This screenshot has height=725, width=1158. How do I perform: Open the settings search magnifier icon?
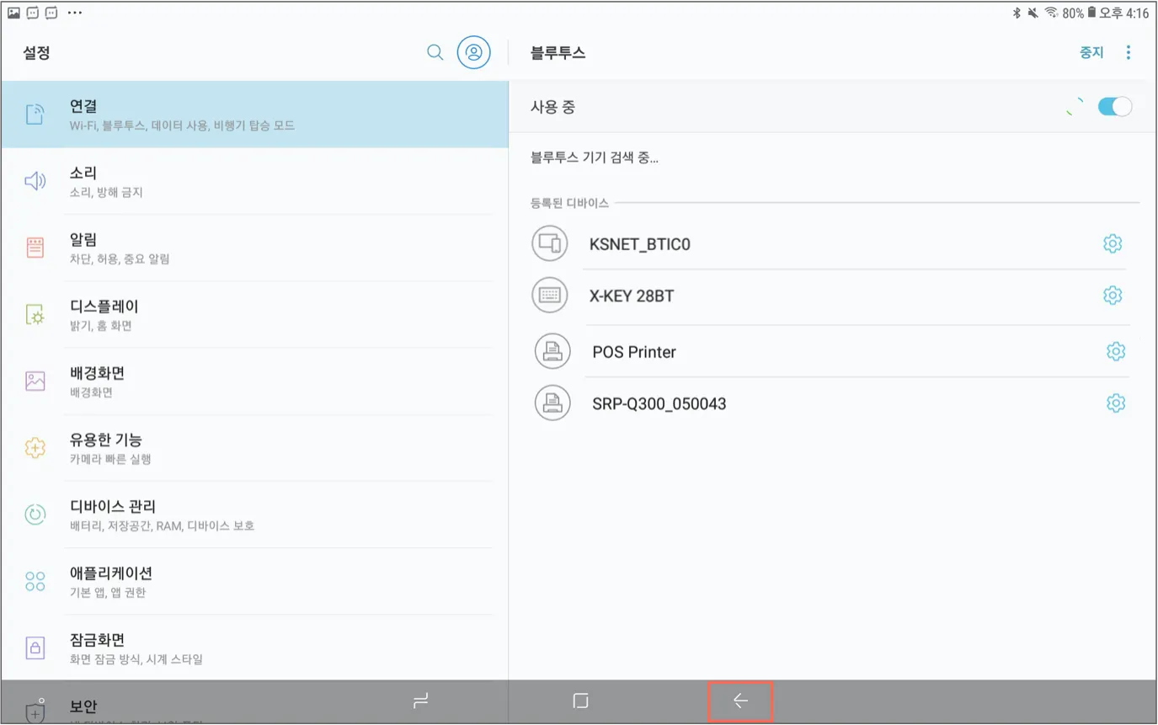click(x=435, y=52)
